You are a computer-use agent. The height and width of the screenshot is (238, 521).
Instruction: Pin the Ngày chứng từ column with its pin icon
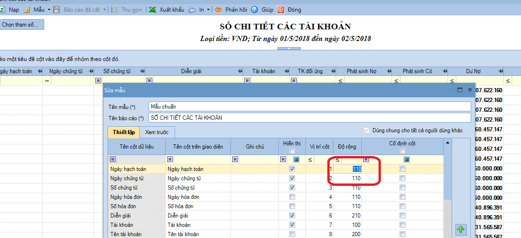(x=90, y=71)
